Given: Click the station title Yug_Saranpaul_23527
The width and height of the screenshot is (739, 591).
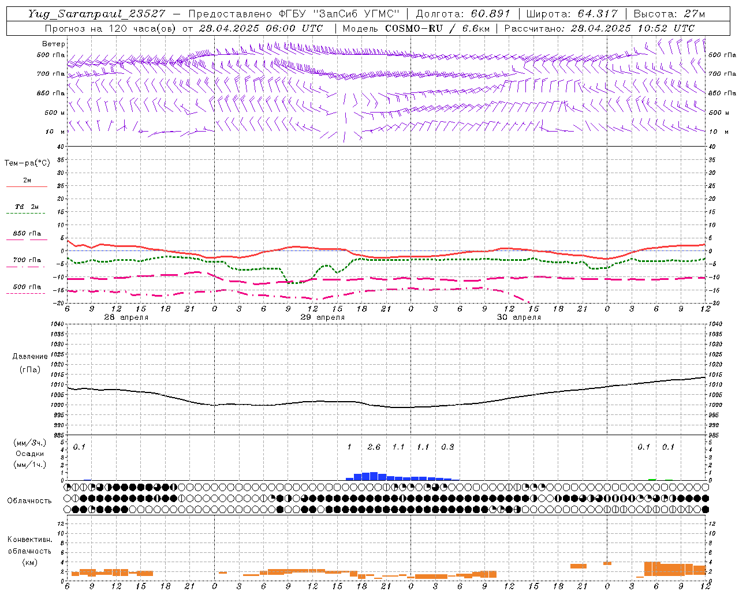Looking at the screenshot, I should click(96, 14).
